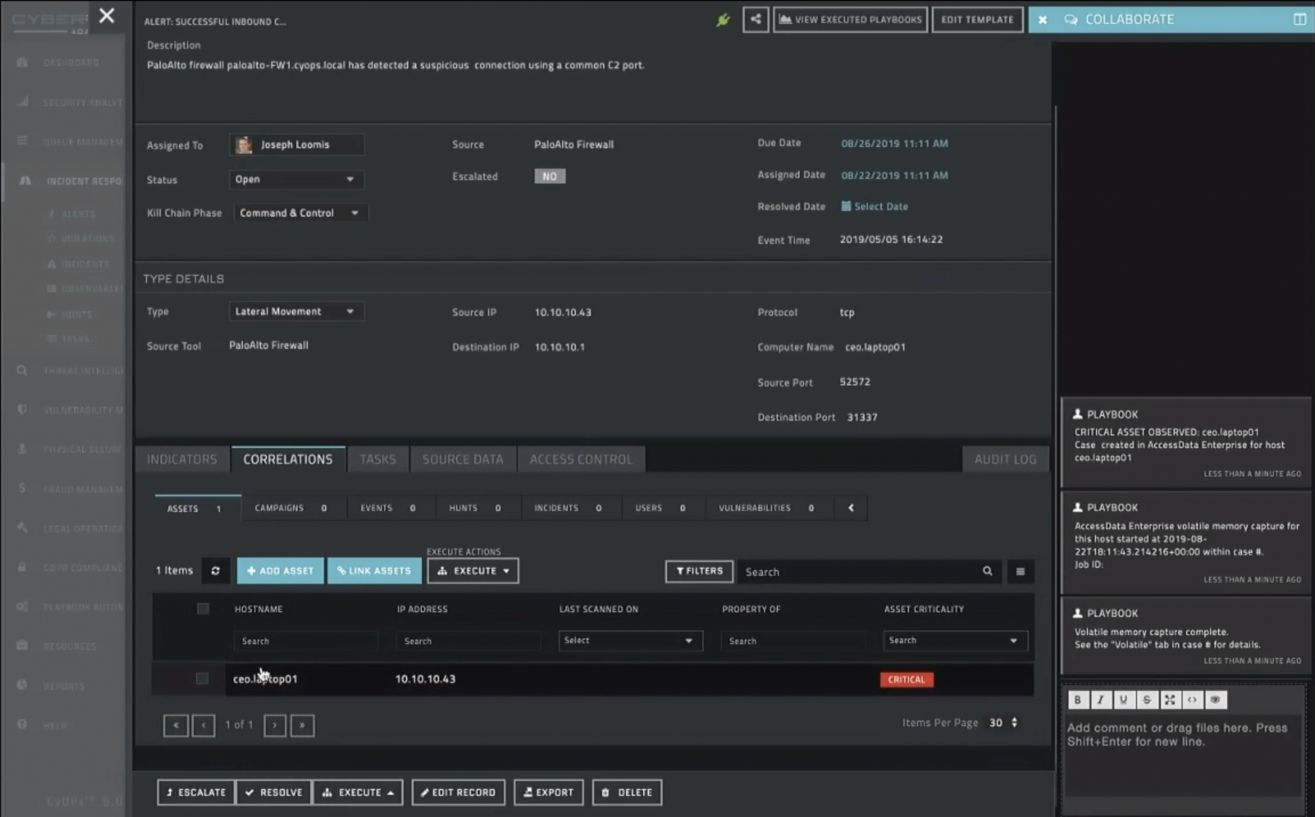Apply italic formatting in comment box
Image resolution: width=1315 pixels, height=817 pixels.
(1101, 700)
